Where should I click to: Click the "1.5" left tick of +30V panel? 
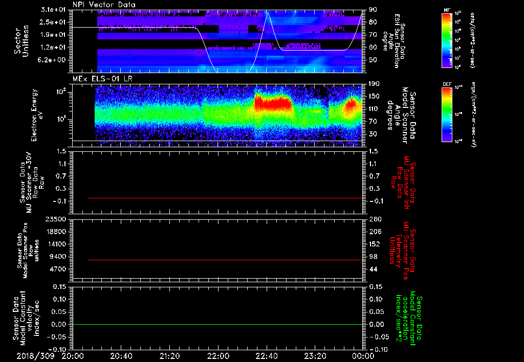pyautogui.click(x=61, y=151)
